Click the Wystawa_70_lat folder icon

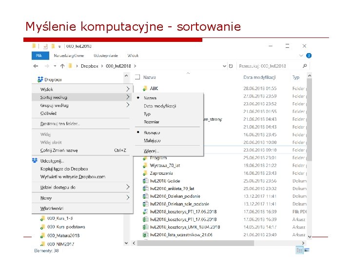coord(145,166)
